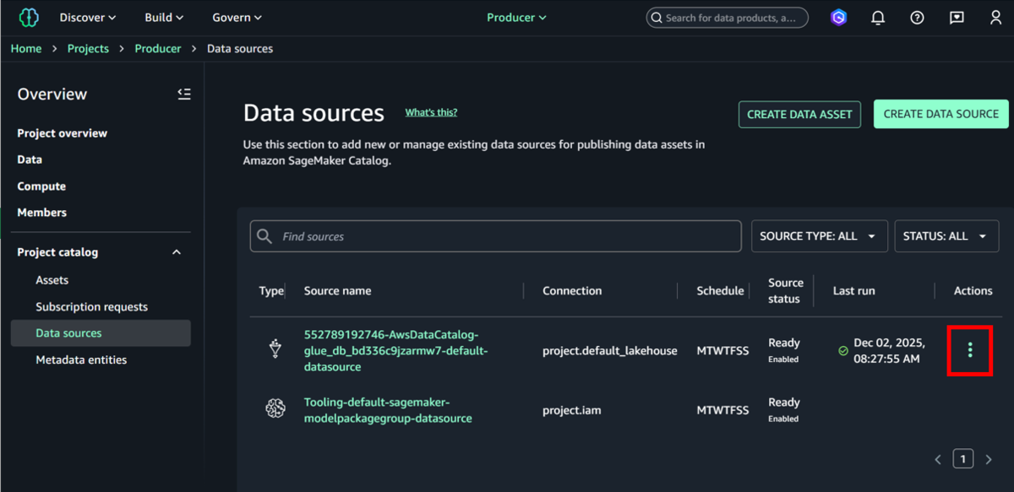Click Dec 02, 2025 last run timestamp
This screenshot has height=492, width=1014.
pyautogui.click(x=890, y=350)
